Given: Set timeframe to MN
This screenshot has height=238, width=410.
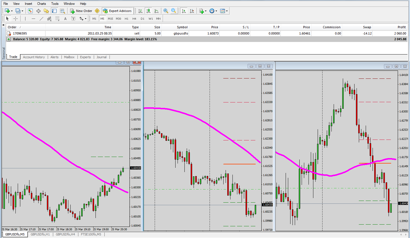Looking at the screenshot, I should coord(158,19).
